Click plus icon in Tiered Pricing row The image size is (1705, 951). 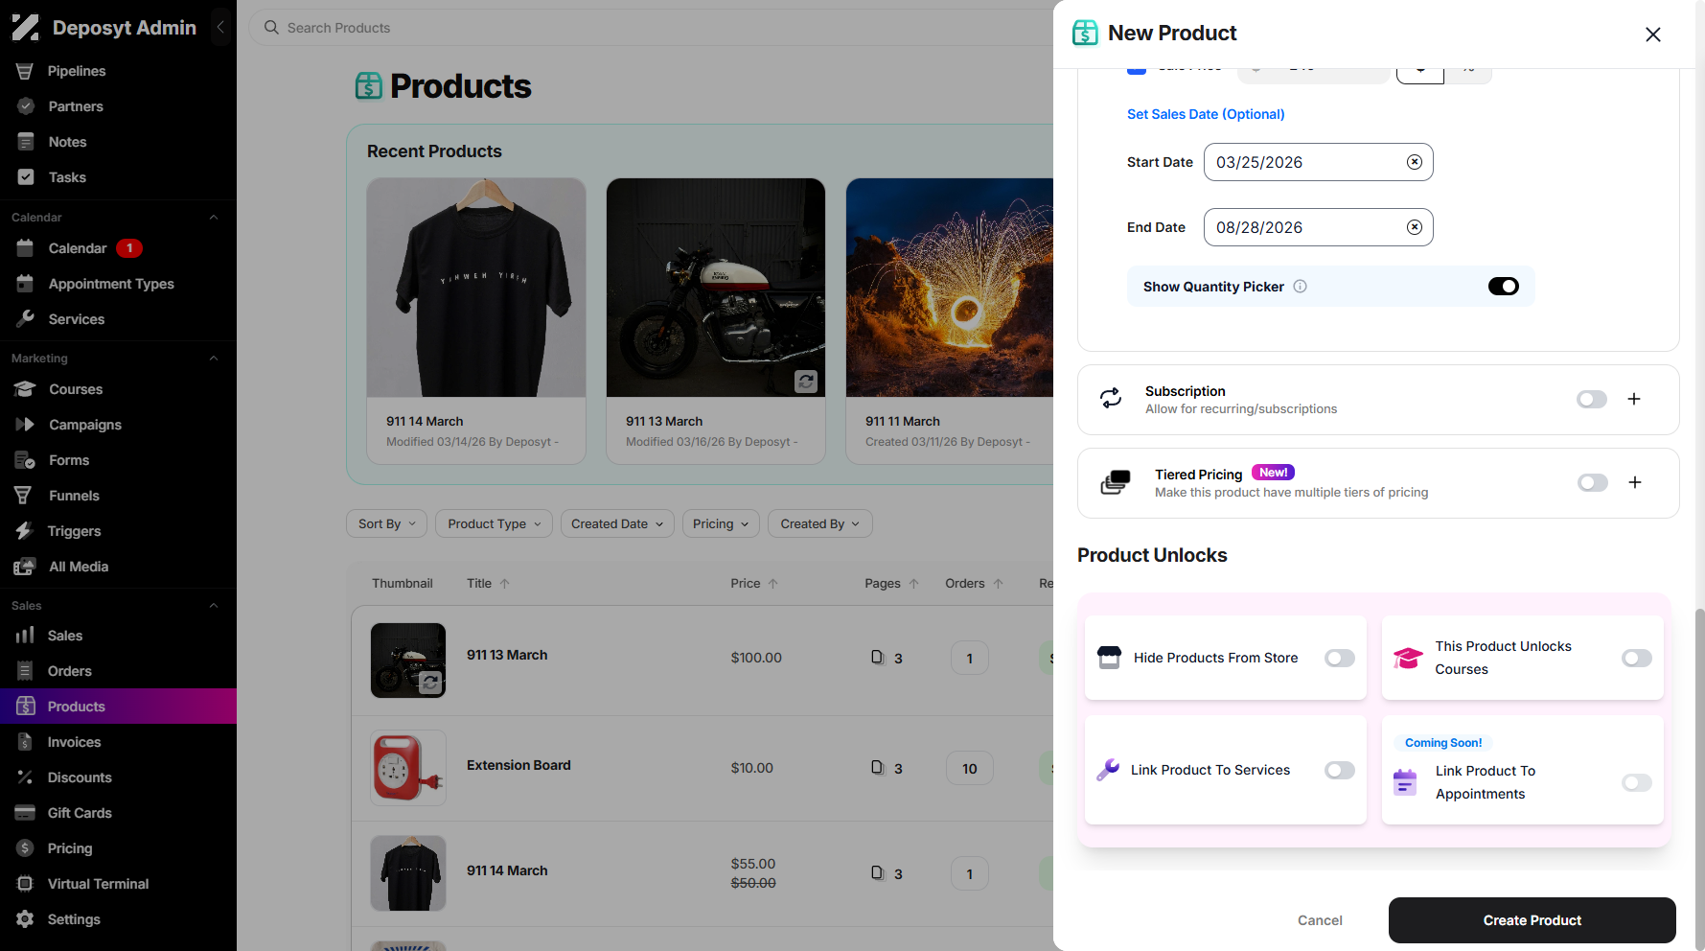[1635, 482]
